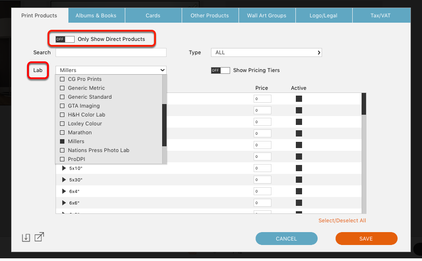
Task: Toggle the Active checkbox for 6x6"
Action: (299, 203)
